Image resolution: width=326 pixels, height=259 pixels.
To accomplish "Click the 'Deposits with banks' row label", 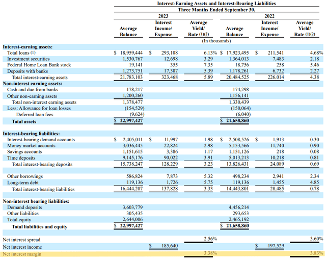I will click(28, 71).
